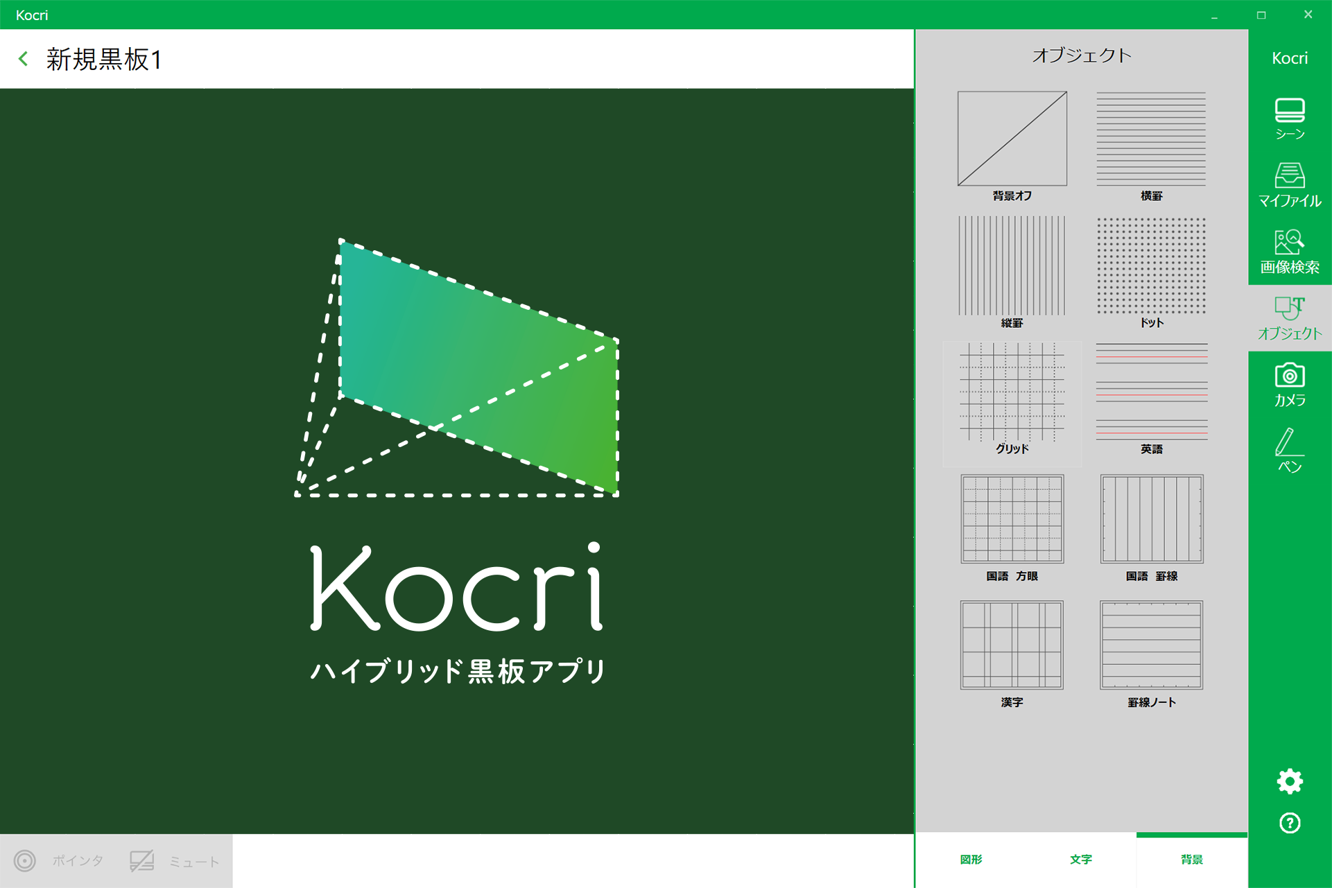Click the 新規黒板1 board title
Image resolution: width=1332 pixels, height=888 pixels.
pos(104,60)
